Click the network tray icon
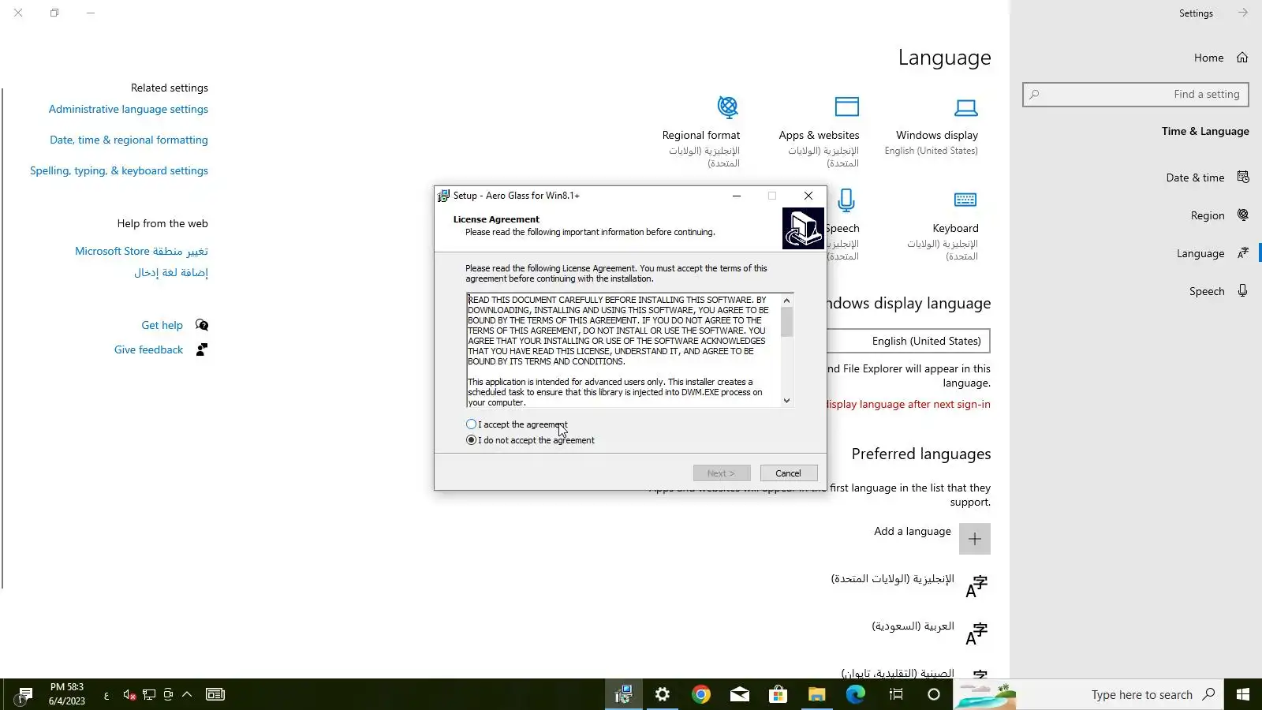1262x710 pixels. pyautogui.click(x=148, y=694)
